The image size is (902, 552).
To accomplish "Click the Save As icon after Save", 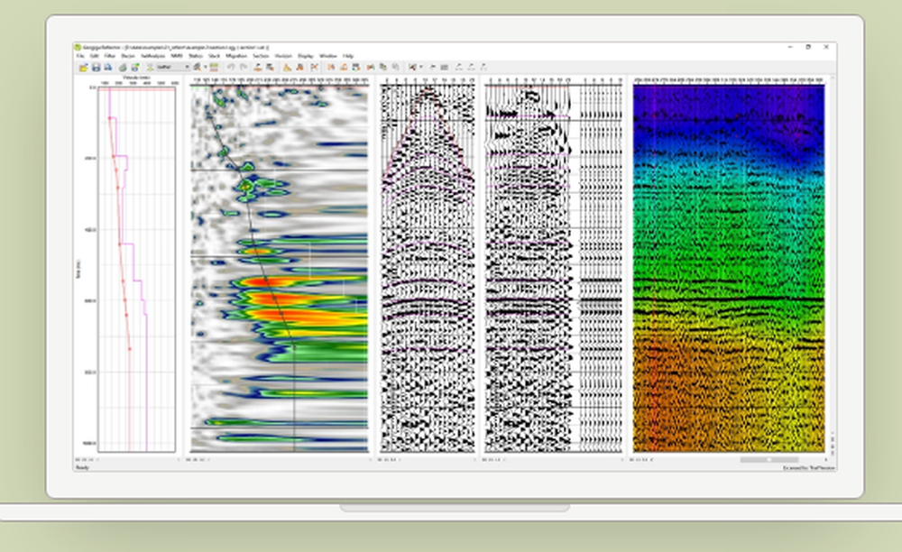I will (x=107, y=68).
